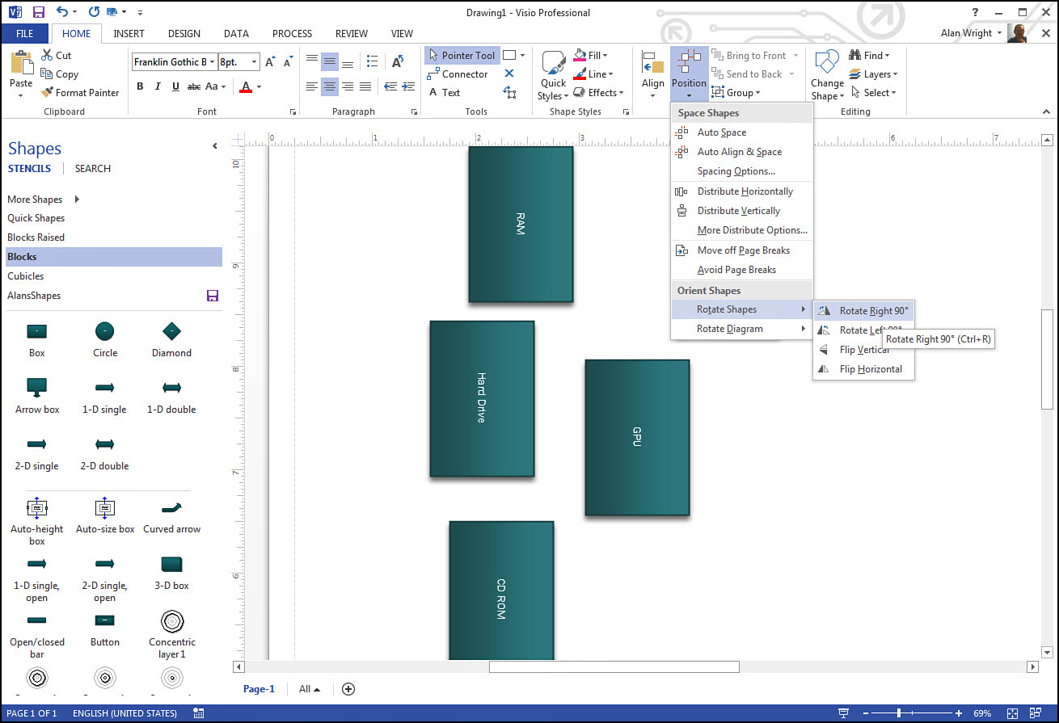The height and width of the screenshot is (723, 1059).
Task: Choose Flip Horizontal from submenu
Action: coord(864,369)
